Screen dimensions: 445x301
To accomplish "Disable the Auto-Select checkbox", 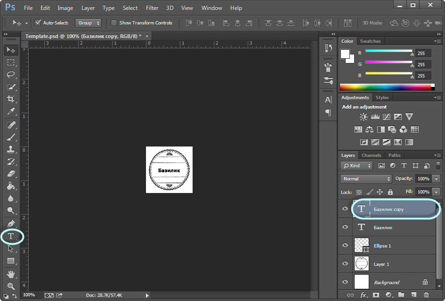I will tap(38, 23).
